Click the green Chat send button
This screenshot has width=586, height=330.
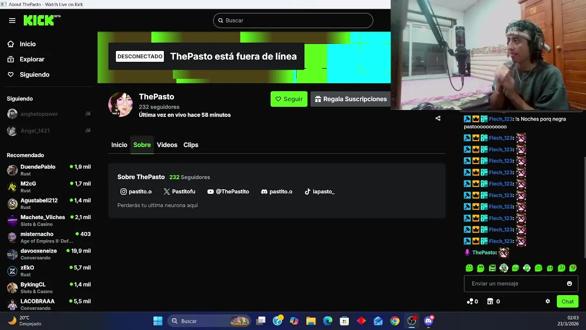(568, 302)
